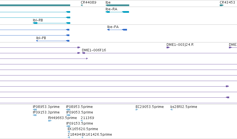
Task: Click the IP09153.5prime EST glyph
Action: [x=68, y=126]
